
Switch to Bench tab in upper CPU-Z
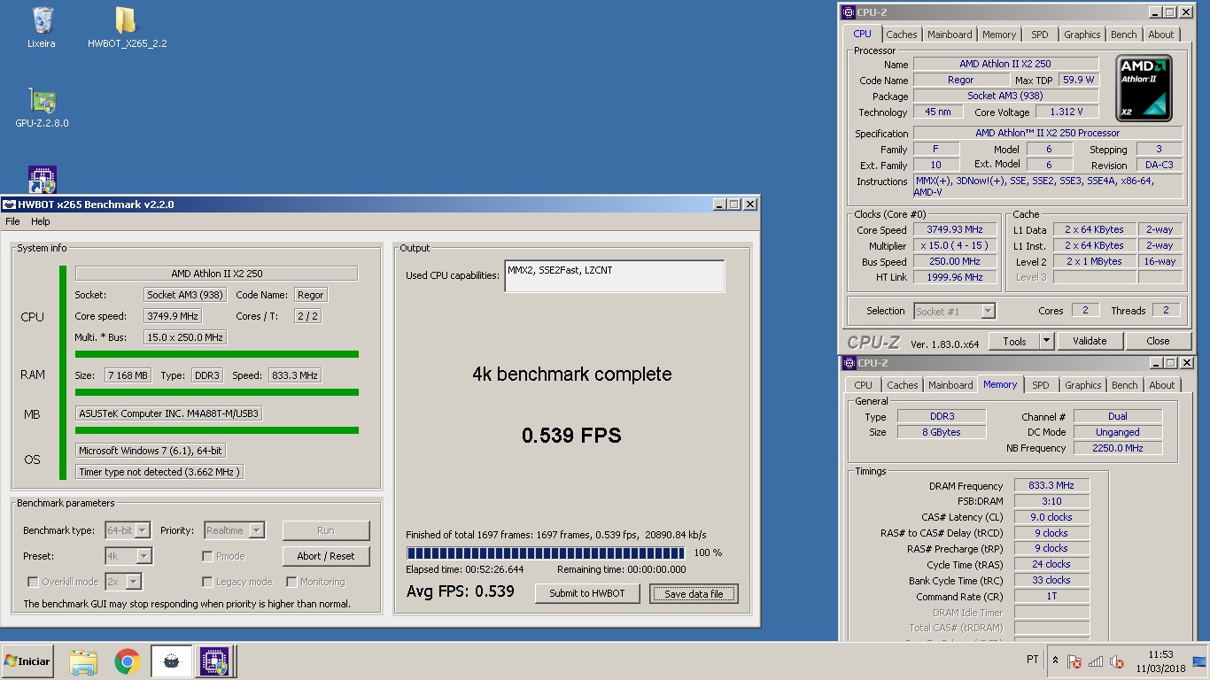(x=1124, y=35)
